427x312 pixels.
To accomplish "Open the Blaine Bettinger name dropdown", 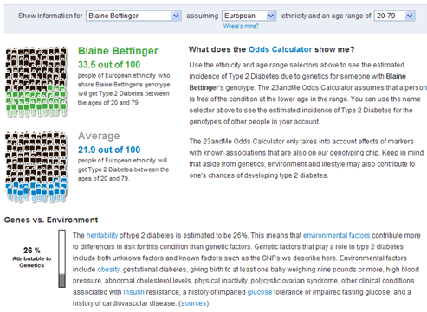I will (x=133, y=16).
